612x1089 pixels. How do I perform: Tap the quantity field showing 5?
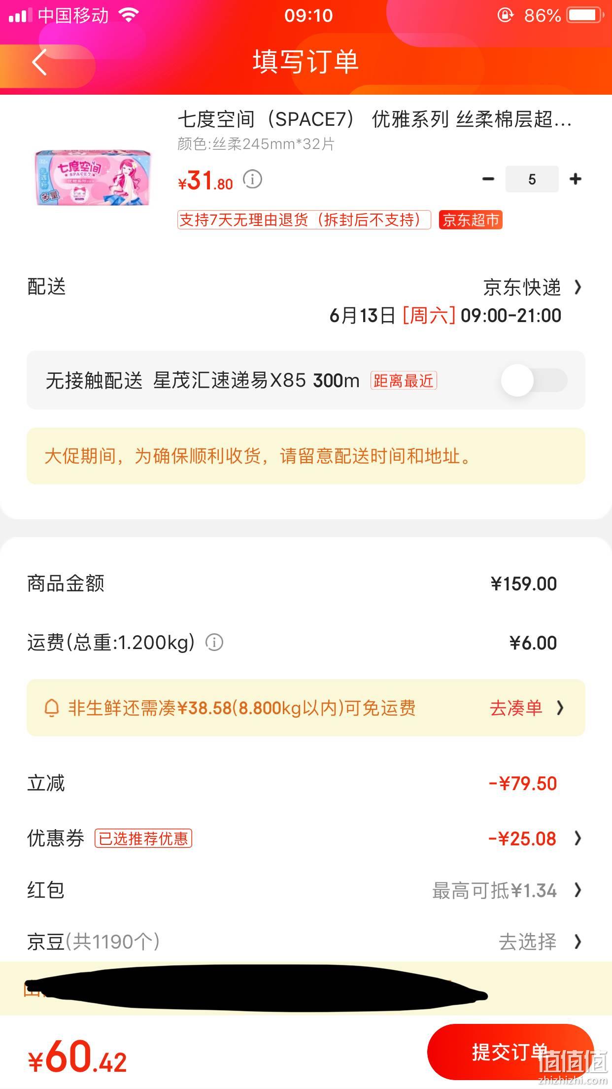532,179
